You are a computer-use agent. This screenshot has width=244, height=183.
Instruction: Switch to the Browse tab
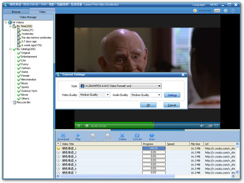16,12
